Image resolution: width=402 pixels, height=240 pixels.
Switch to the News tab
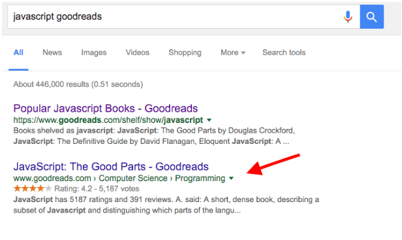[52, 52]
